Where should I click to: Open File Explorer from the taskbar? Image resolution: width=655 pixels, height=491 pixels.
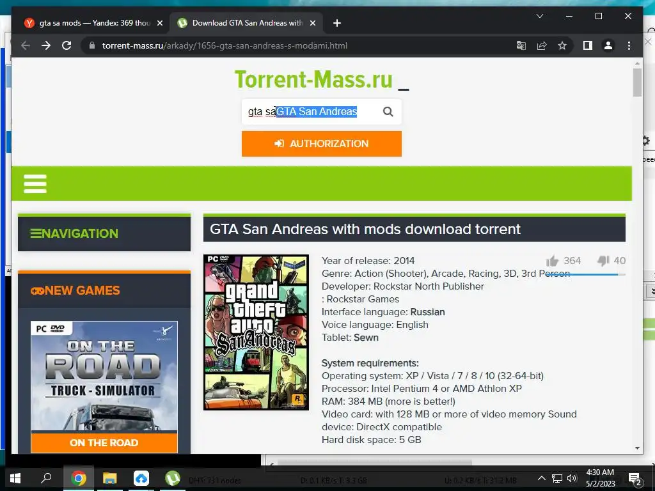click(110, 478)
